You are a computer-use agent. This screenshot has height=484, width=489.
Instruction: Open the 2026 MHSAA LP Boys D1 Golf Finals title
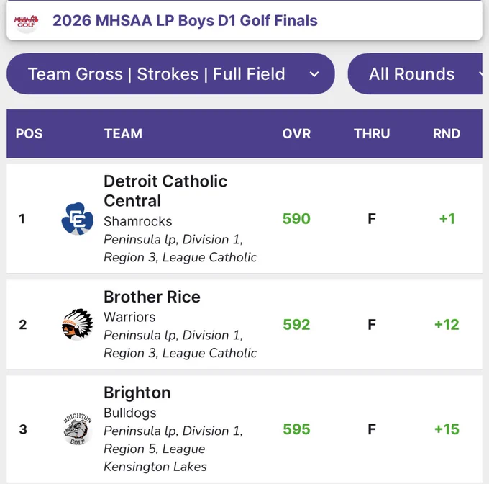coord(185,21)
